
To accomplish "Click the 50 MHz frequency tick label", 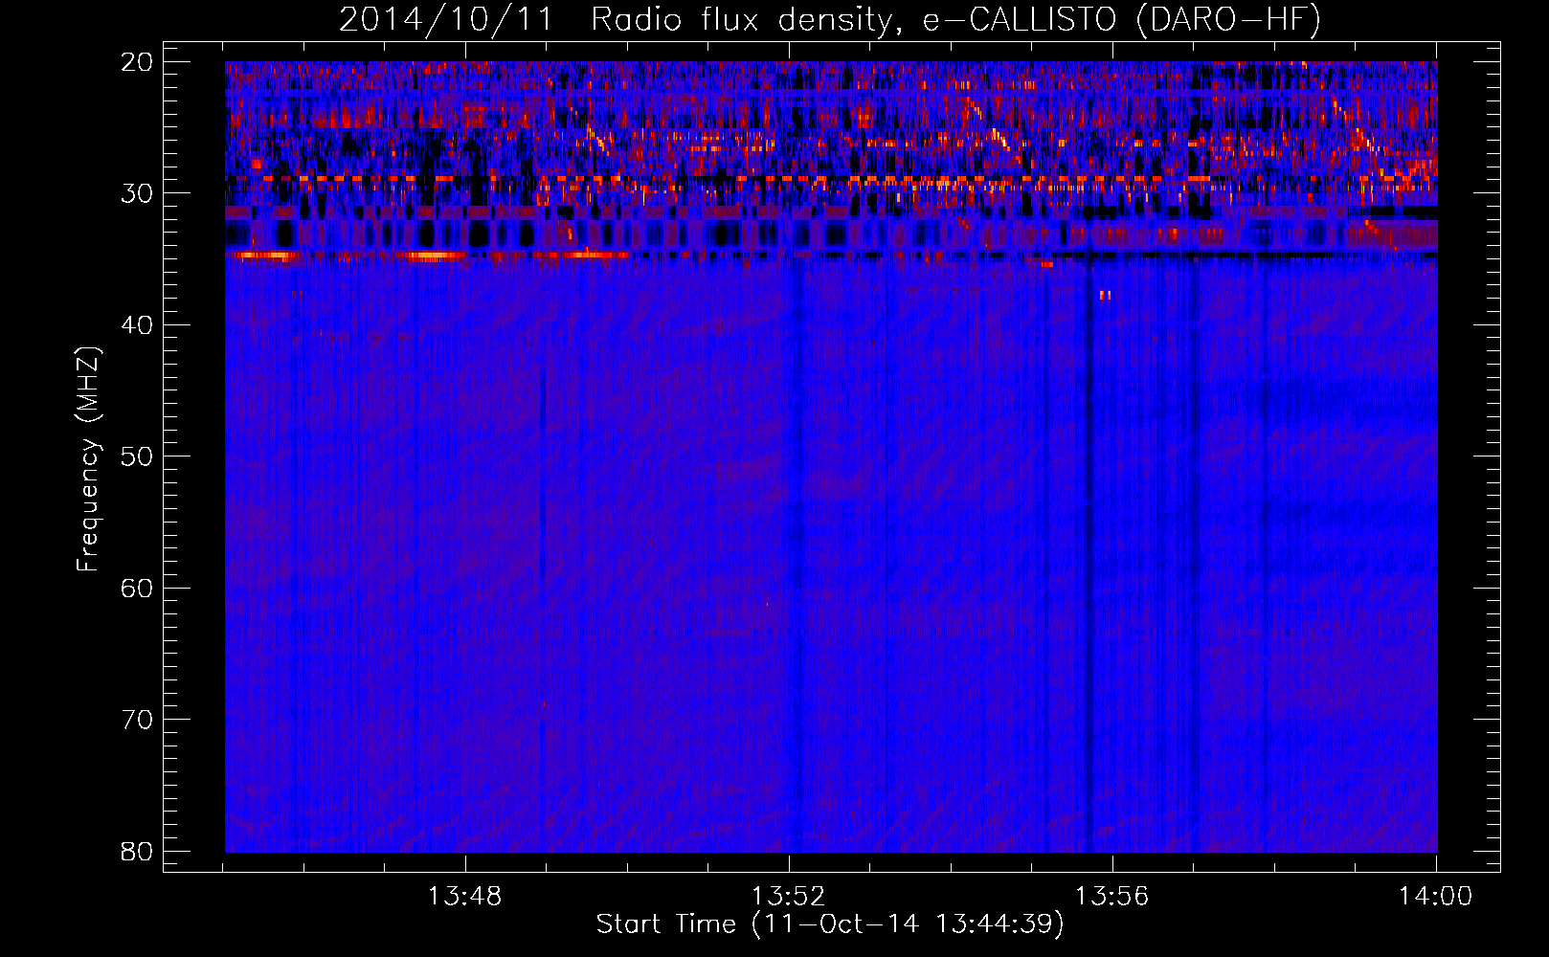I will pos(137,456).
